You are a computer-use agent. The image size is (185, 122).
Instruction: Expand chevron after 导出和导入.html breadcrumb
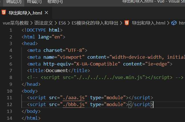click(x=168, y=23)
